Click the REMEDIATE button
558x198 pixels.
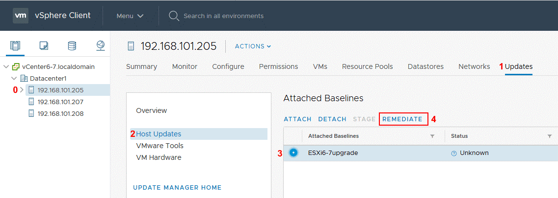coord(402,119)
